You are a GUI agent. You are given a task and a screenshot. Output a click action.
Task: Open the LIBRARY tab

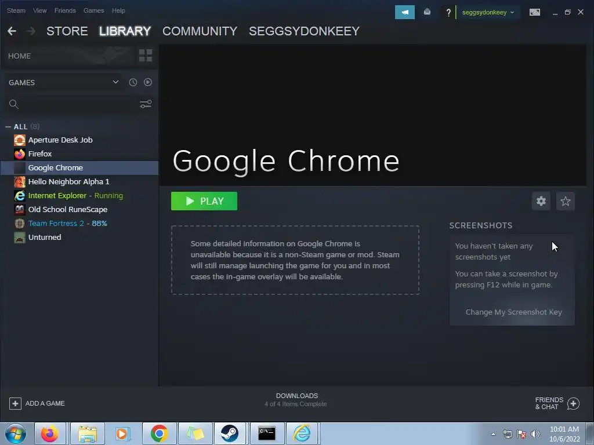click(x=125, y=31)
